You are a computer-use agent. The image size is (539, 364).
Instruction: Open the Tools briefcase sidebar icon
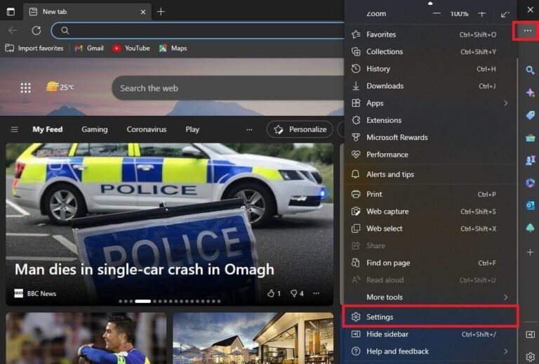coord(530,138)
